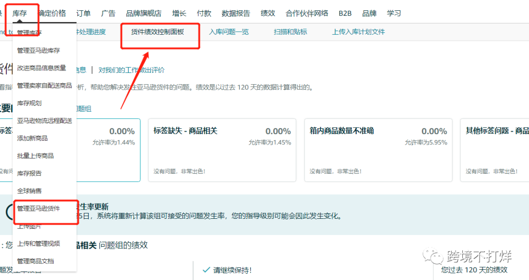The height and width of the screenshot is (280, 529).
Task: Select 管理商品文档 in dropdown
Action: (35, 261)
